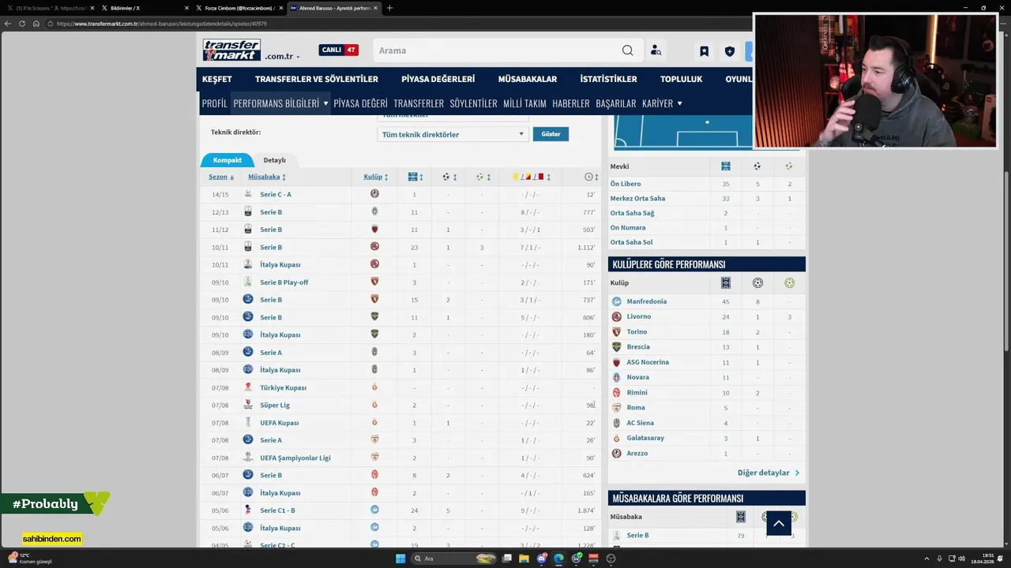Sort table by Kulüp column
This screenshot has width=1011, height=568.
376,177
